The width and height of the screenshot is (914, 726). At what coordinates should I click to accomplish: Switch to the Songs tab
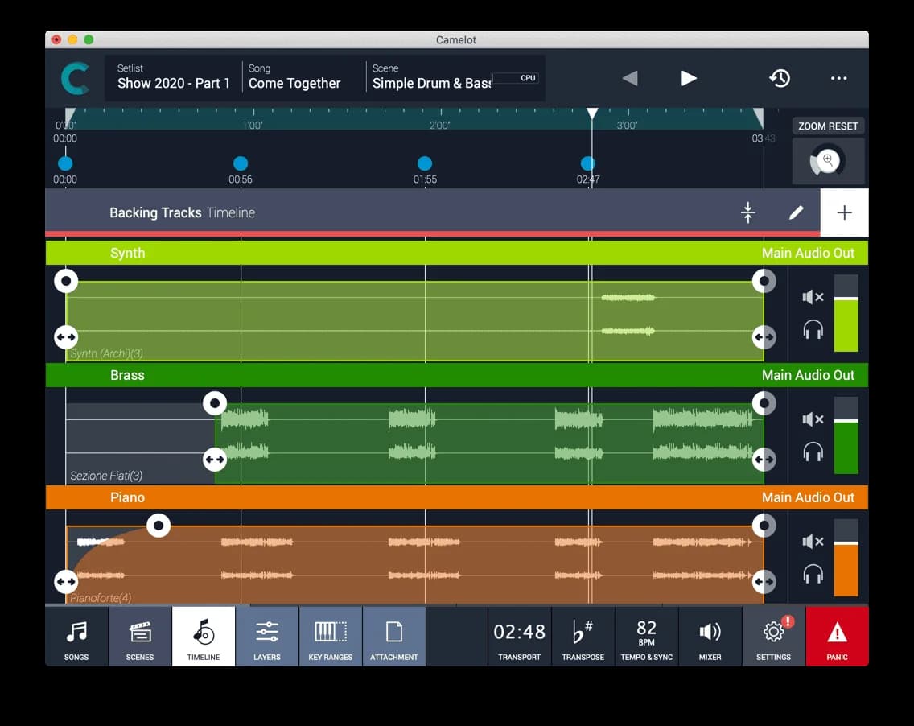76,637
